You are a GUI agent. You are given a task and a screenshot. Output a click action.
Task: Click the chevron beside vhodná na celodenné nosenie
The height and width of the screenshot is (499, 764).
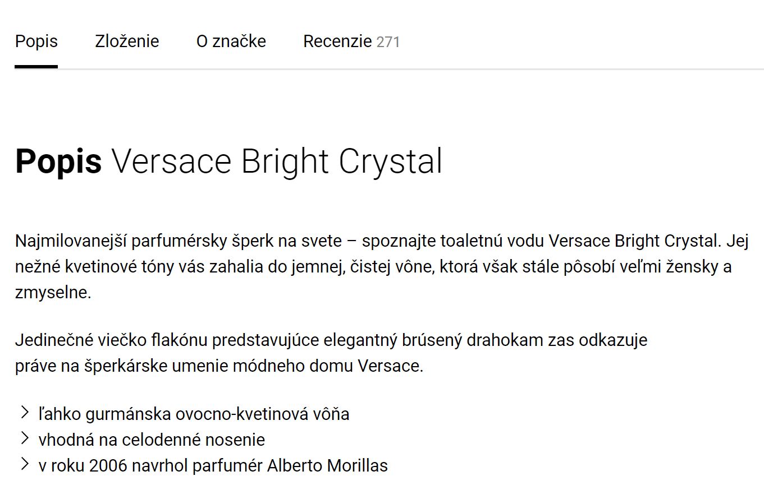click(25, 438)
